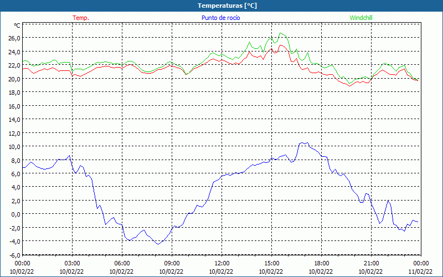Click the '03:00' time axis label

(x=72, y=264)
